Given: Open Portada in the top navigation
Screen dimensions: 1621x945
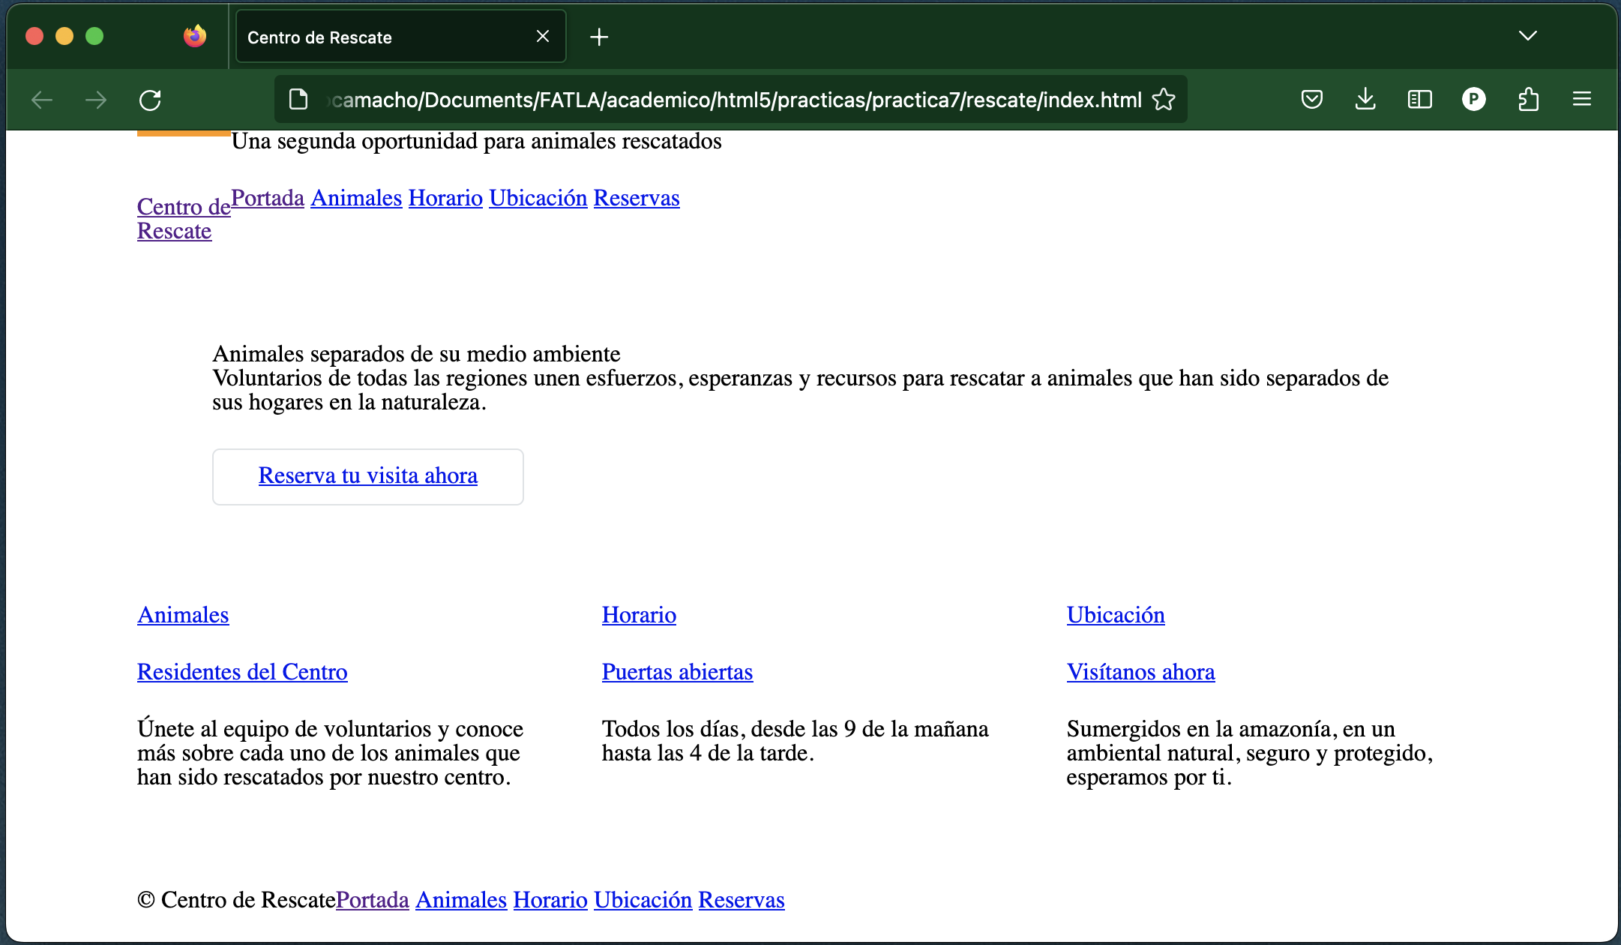Looking at the screenshot, I should coord(268,198).
